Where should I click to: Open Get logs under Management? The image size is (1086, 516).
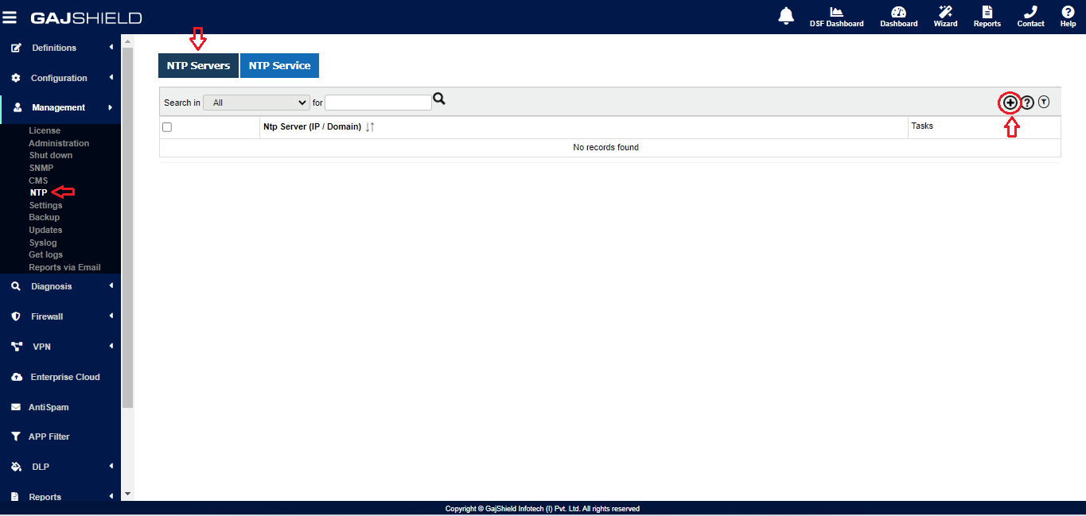(46, 254)
